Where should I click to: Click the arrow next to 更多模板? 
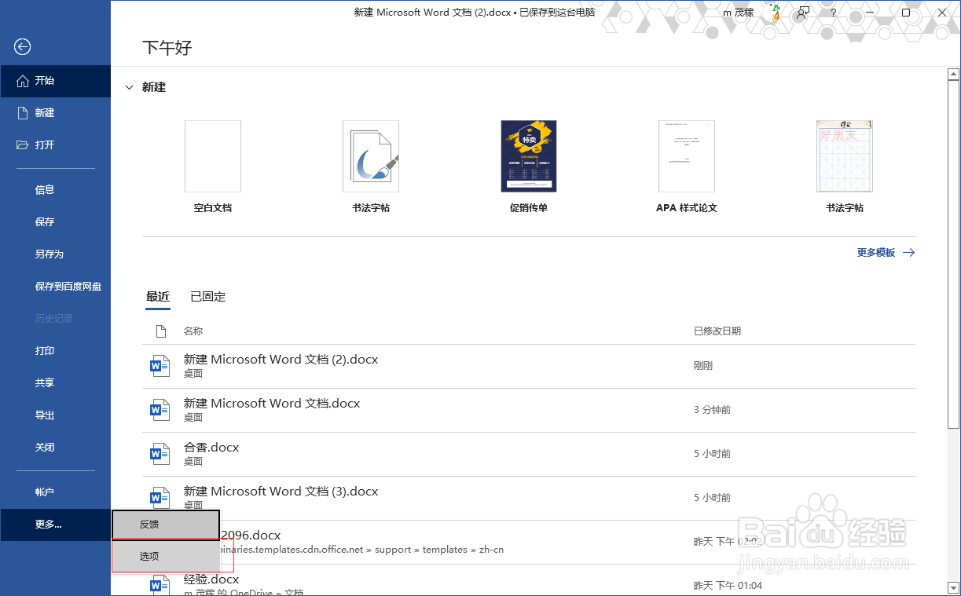tap(908, 253)
